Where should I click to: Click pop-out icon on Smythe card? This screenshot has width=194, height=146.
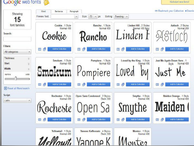coord(123,119)
